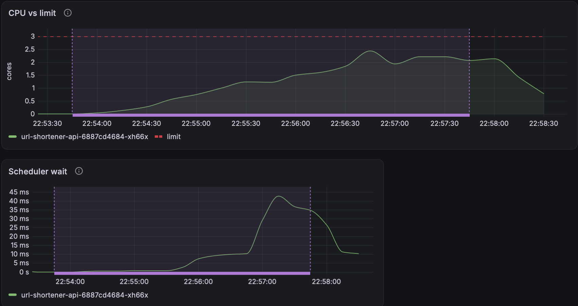Click the 45 ms y-axis label
Screen dimensions: 578x306
[19, 192]
